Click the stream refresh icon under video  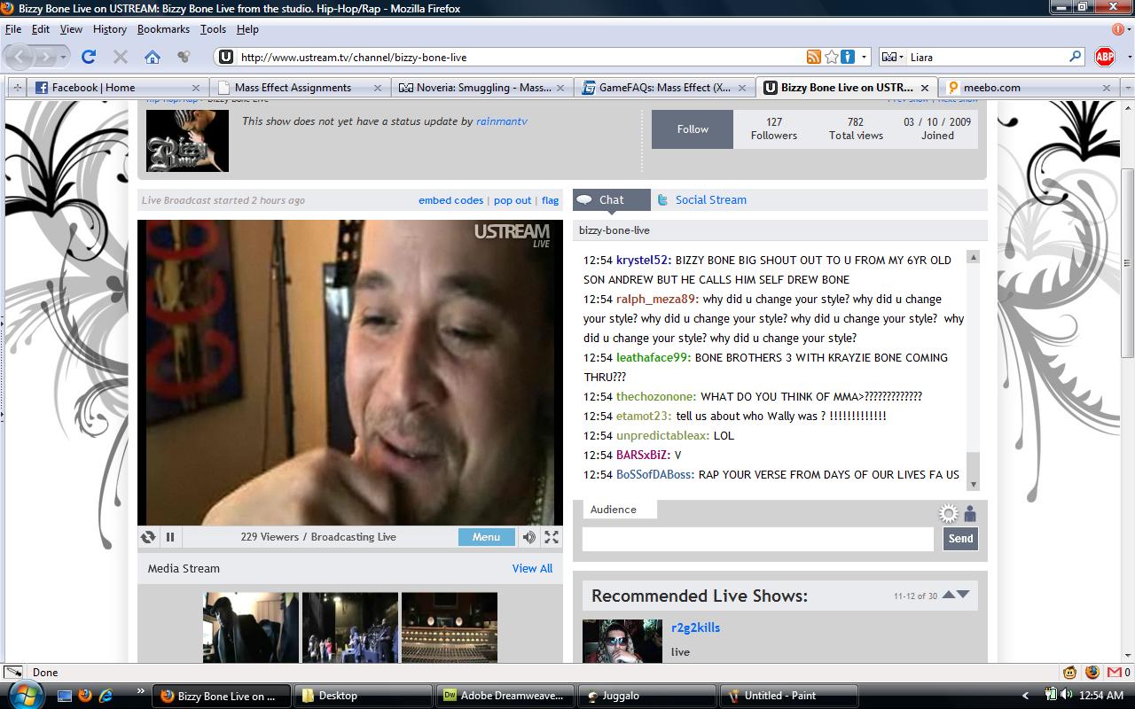148,537
